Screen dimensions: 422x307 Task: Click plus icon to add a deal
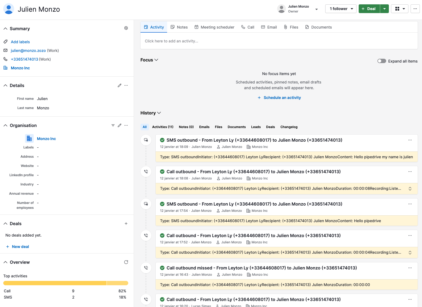126,224
